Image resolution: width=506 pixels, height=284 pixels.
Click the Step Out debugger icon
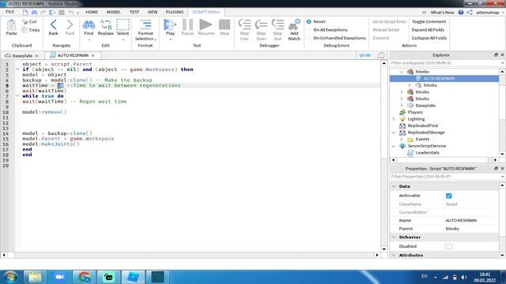click(278, 24)
